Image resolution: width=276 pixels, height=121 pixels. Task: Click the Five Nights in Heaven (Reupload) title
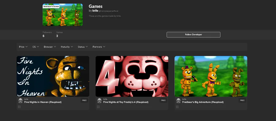[x=43, y=102]
